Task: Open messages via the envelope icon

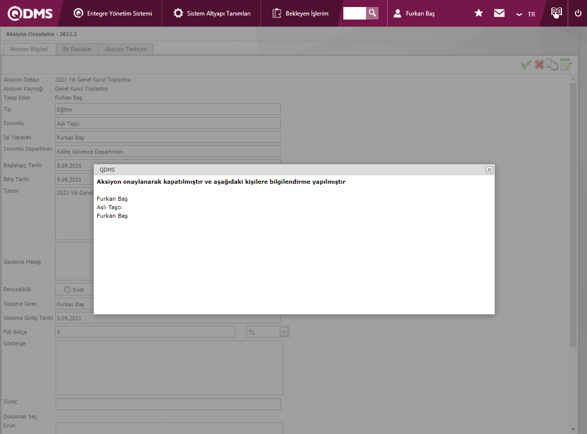Action: tap(499, 14)
